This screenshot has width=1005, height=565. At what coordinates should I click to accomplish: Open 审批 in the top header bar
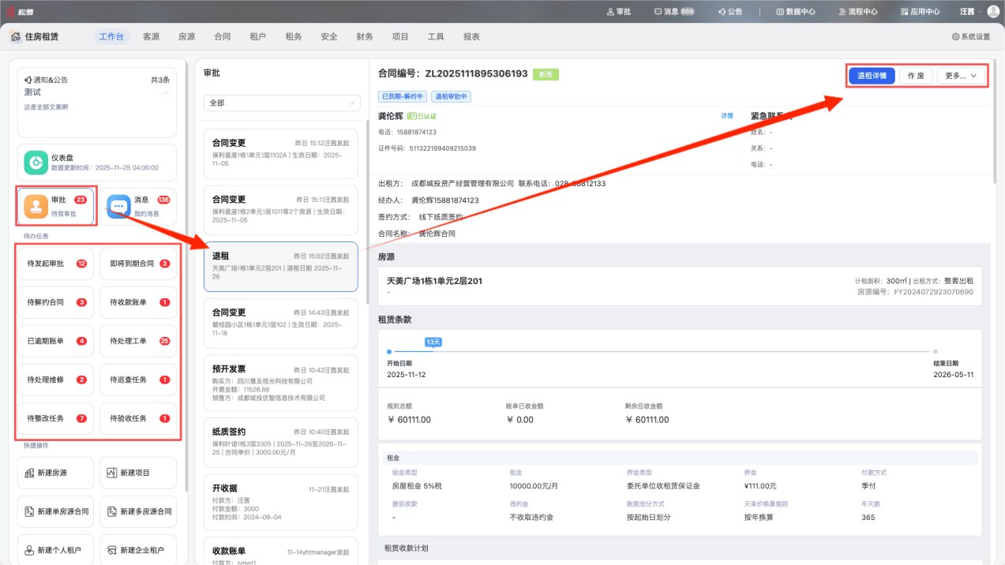click(618, 12)
